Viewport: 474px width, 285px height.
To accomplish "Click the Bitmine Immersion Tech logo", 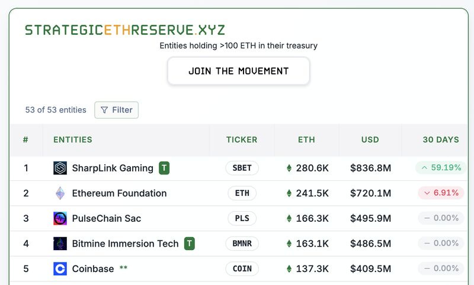I will tap(60, 244).
